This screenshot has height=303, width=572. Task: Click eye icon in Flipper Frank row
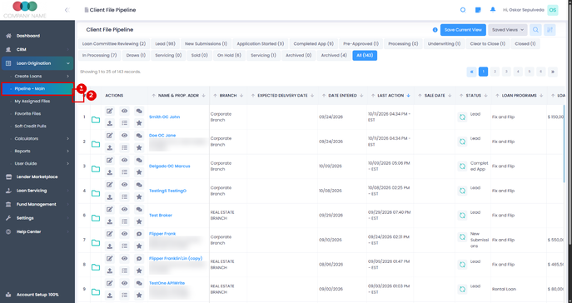click(124, 234)
